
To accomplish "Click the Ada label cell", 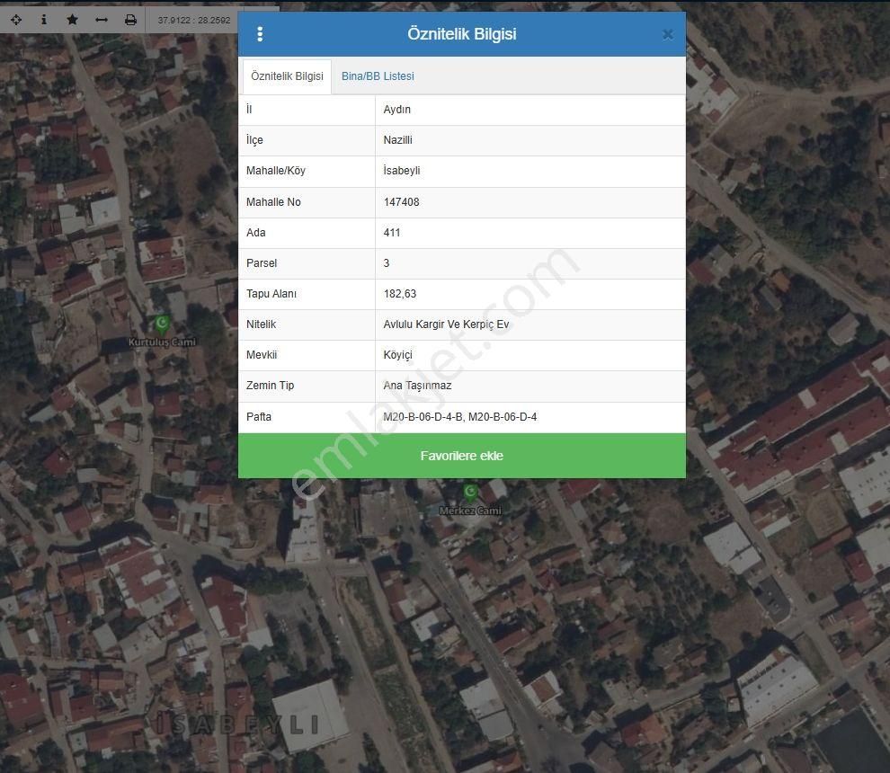I will coord(307,233).
